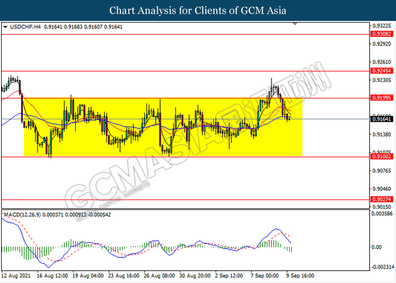The height and width of the screenshot is (283, 396).
Task: Select the 0.92454 resistance price label
Action: (x=378, y=71)
